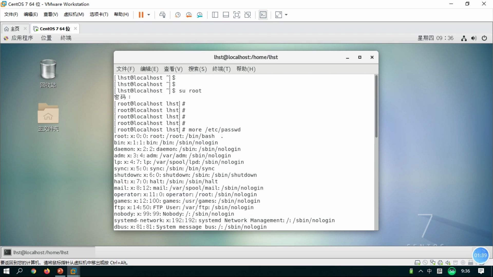Click the root:x:0:0 passwd line
Screen dimensions: 493x277
(x=164, y=136)
